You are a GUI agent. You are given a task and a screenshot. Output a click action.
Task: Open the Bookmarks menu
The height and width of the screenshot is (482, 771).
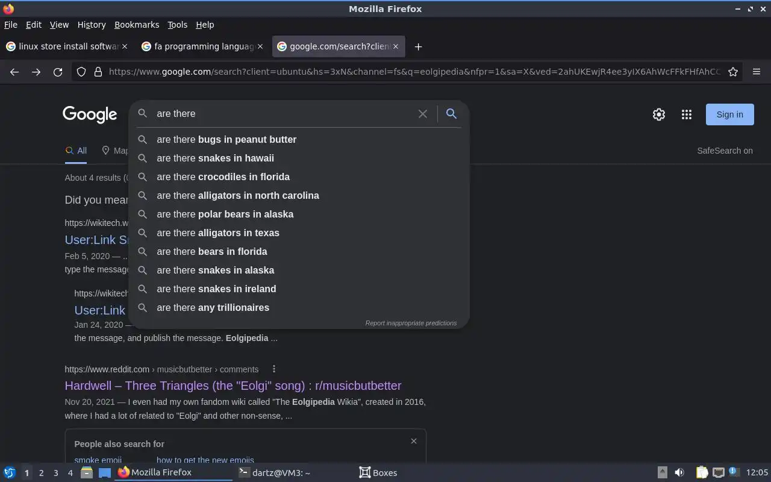137,25
